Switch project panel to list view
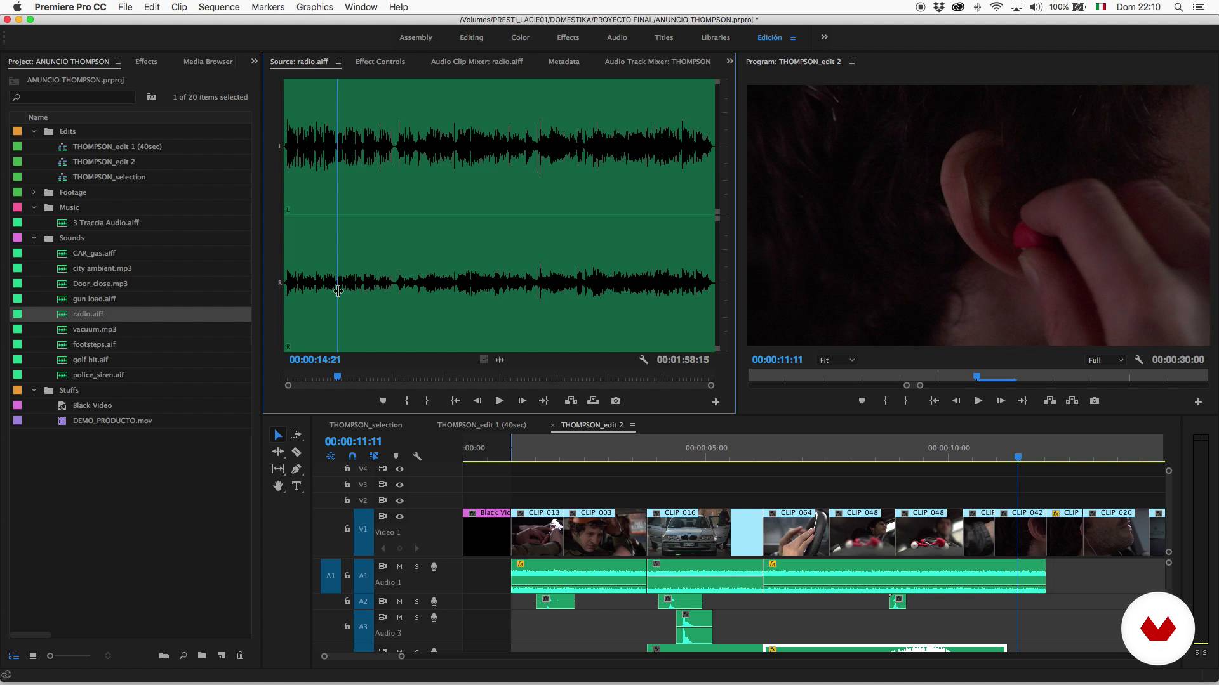Viewport: 1219px width, 685px height. 13,656
